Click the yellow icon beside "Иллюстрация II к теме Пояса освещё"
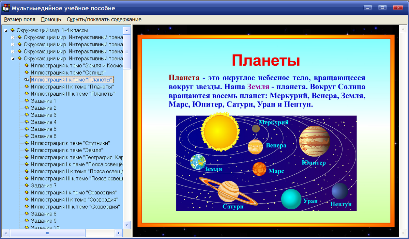This screenshot has width=409, height=239. pyautogui.click(x=27, y=171)
